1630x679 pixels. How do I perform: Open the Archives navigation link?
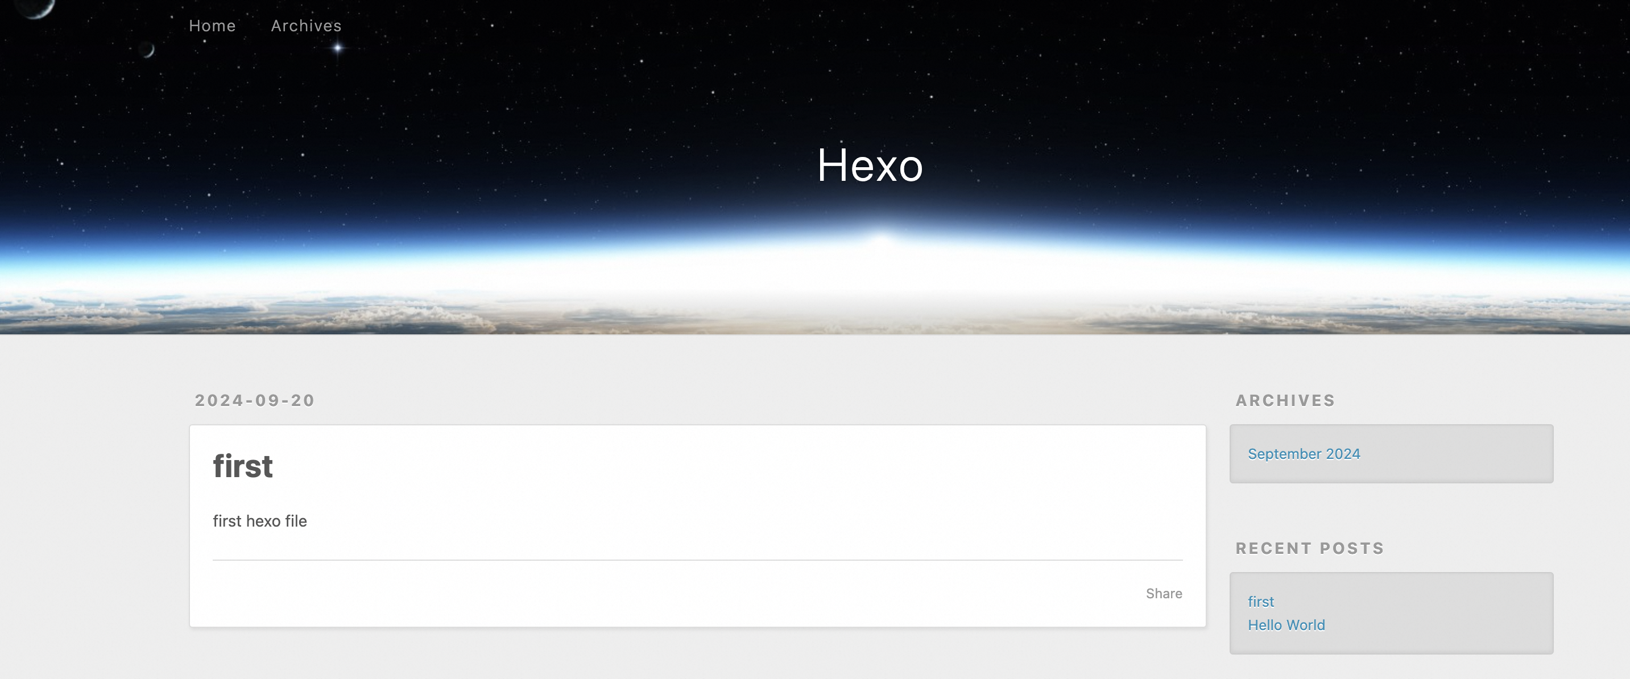[x=306, y=26]
